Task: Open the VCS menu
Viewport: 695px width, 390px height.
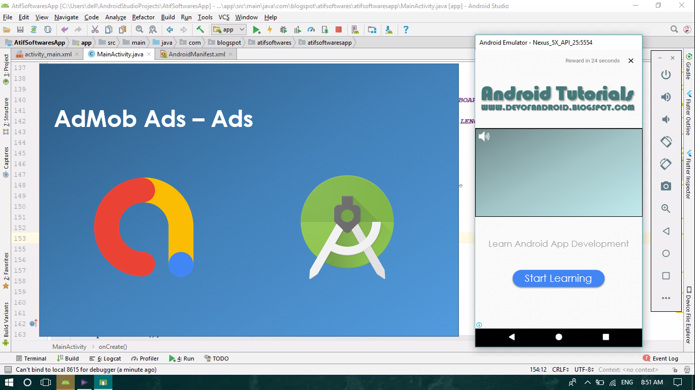Action: point(224,17)
